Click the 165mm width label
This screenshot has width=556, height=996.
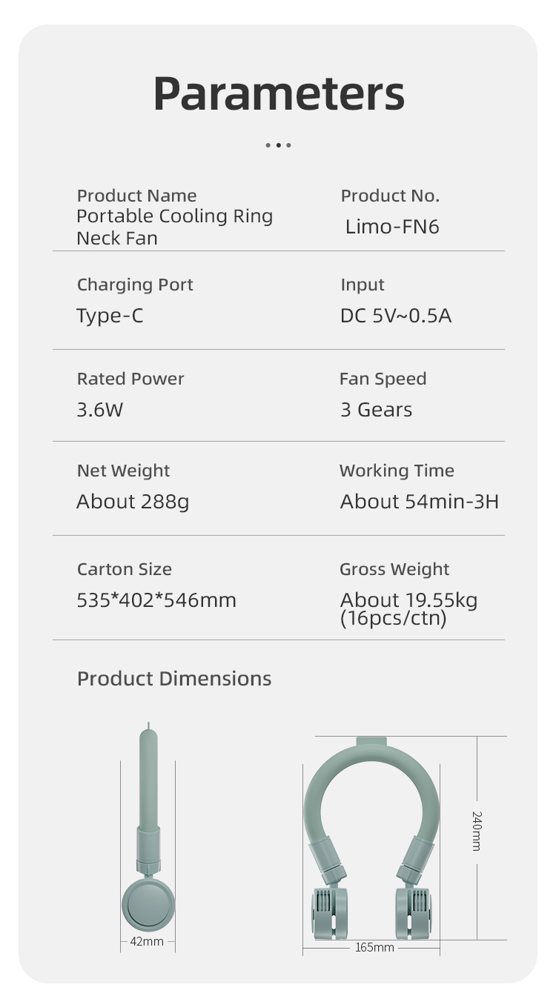[x=374, y=948]
